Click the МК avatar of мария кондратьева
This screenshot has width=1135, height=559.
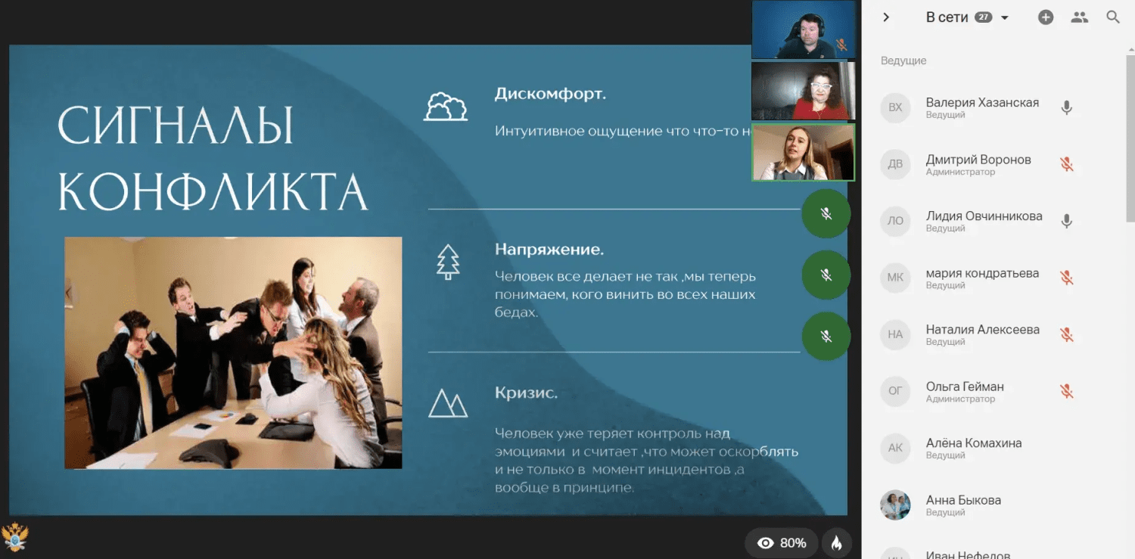895,278
